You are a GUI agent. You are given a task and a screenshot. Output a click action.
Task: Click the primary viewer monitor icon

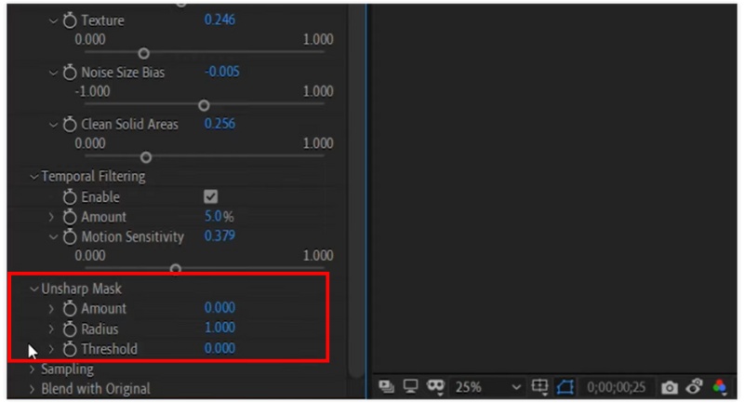409,386
